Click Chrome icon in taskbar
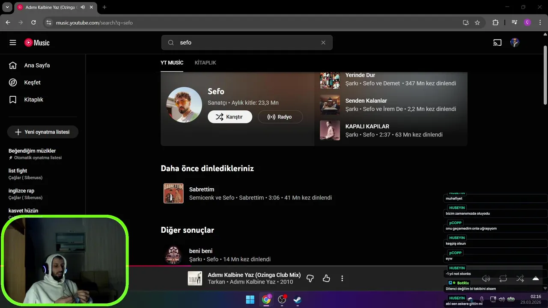 [266, 299]
